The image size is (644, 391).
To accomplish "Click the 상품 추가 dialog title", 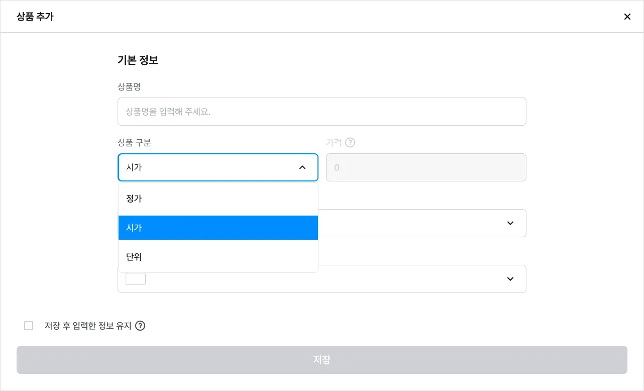I will 35,17.
